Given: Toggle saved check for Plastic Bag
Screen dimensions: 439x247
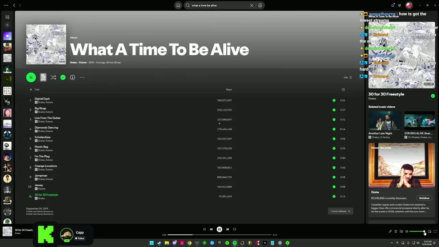Looking at the screenshot, I should [334, 149].
